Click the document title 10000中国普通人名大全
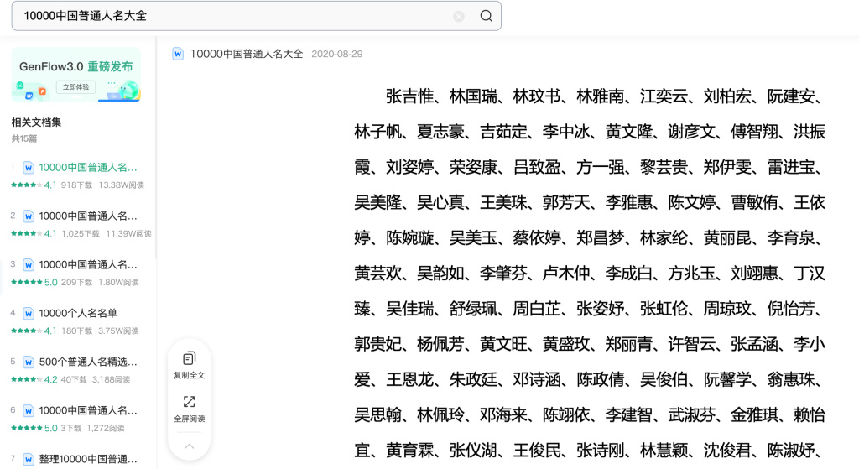Viewport: 859px width, 469px height. pos(247,54)
